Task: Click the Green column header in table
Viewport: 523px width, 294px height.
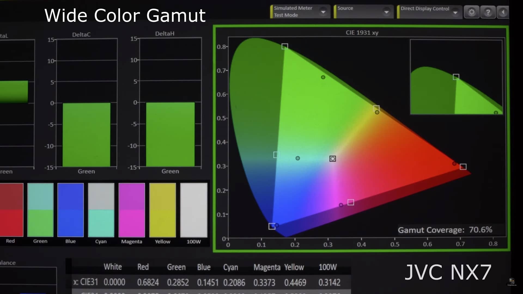Action: click(176, 267)
